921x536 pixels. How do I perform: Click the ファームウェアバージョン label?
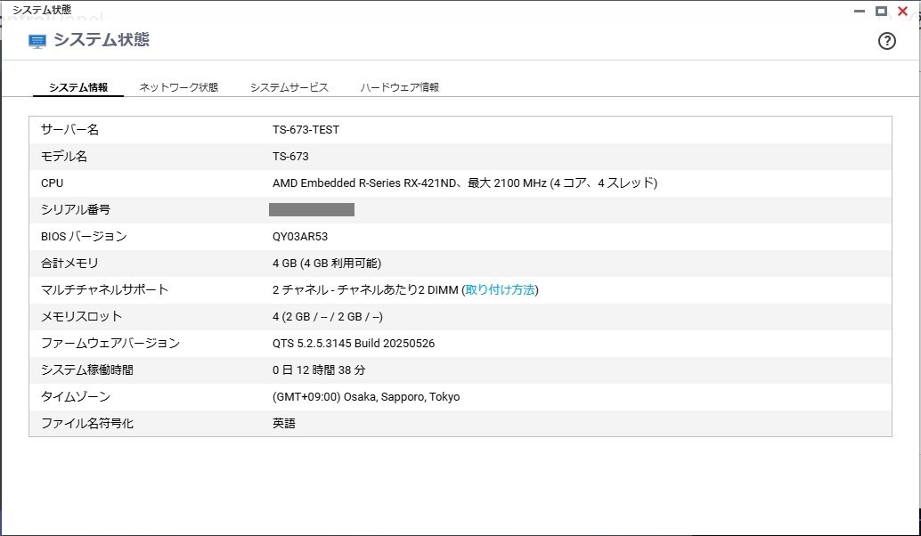click(110, 344)
